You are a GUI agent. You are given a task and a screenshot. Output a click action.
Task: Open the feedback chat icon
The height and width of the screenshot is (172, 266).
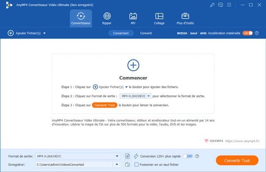(220, 5)
